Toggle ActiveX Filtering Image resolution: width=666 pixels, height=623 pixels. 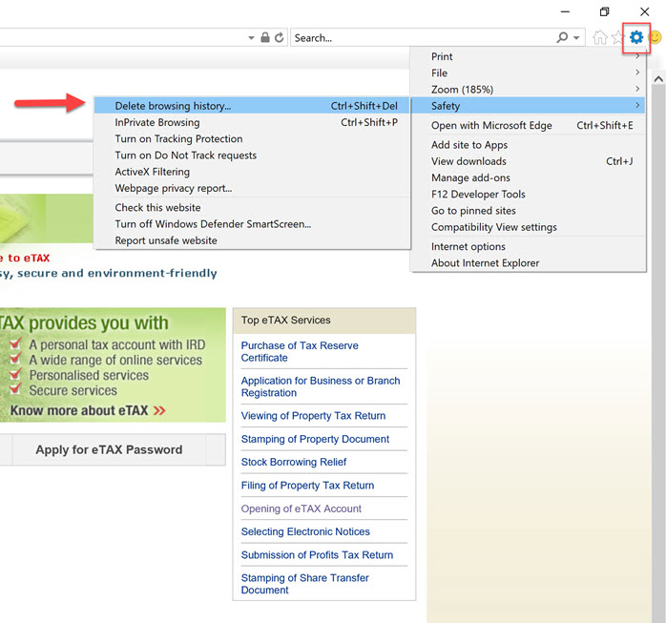(x=252, y=172)
